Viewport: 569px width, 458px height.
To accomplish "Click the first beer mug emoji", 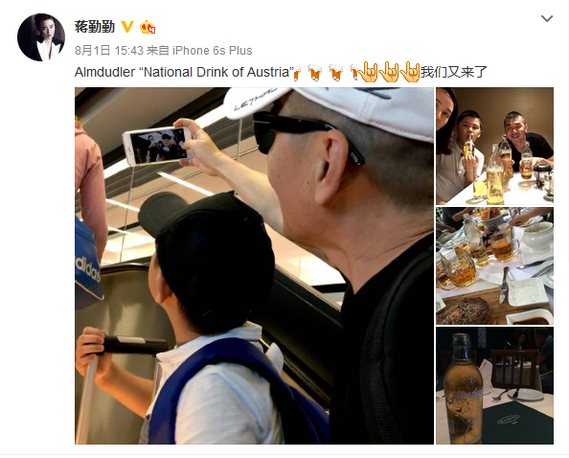I will click(297, 73).
